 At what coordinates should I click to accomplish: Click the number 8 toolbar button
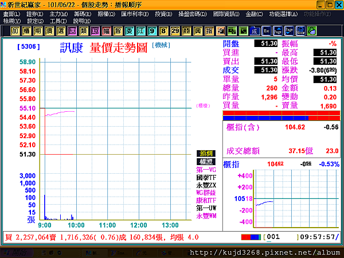(163, 30)
